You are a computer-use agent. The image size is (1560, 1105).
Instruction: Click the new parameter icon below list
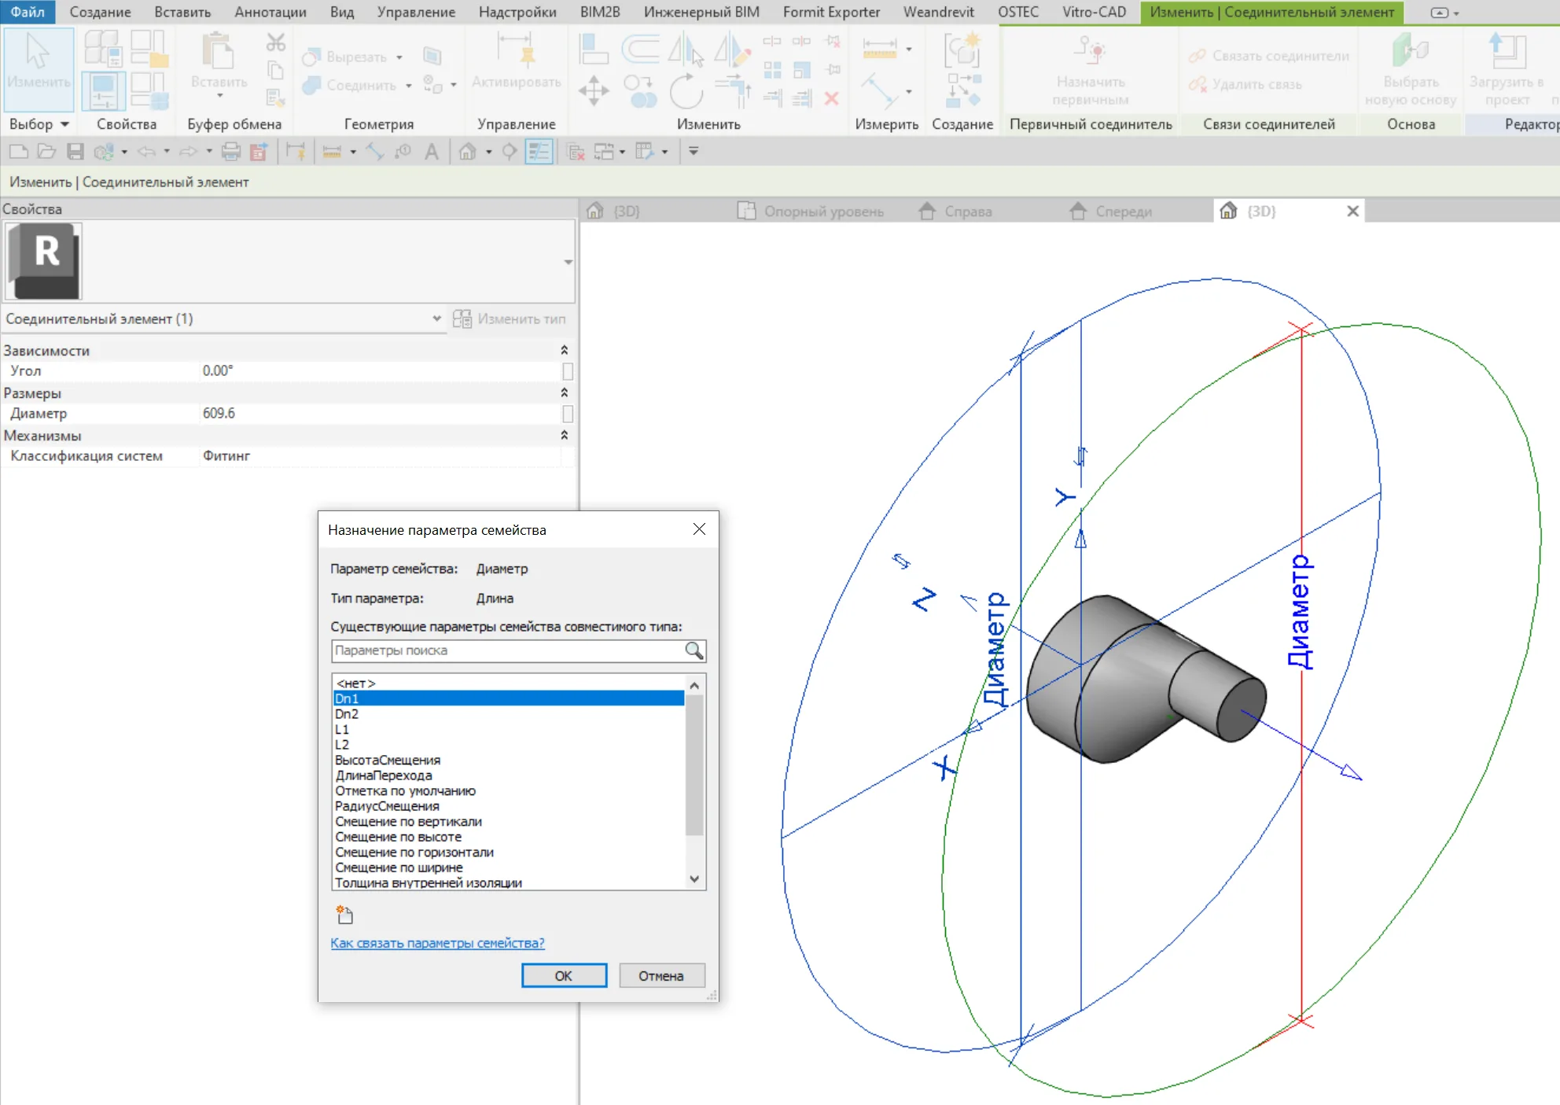(x=345, y=915)
